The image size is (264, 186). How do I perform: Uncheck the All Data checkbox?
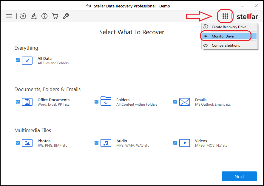coord(18,60)
